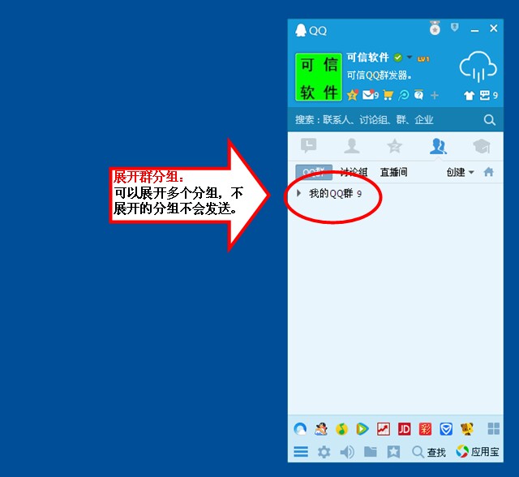Click the shopping cart icon
This screenshot has height=477, width=519.
pos(388,95)
